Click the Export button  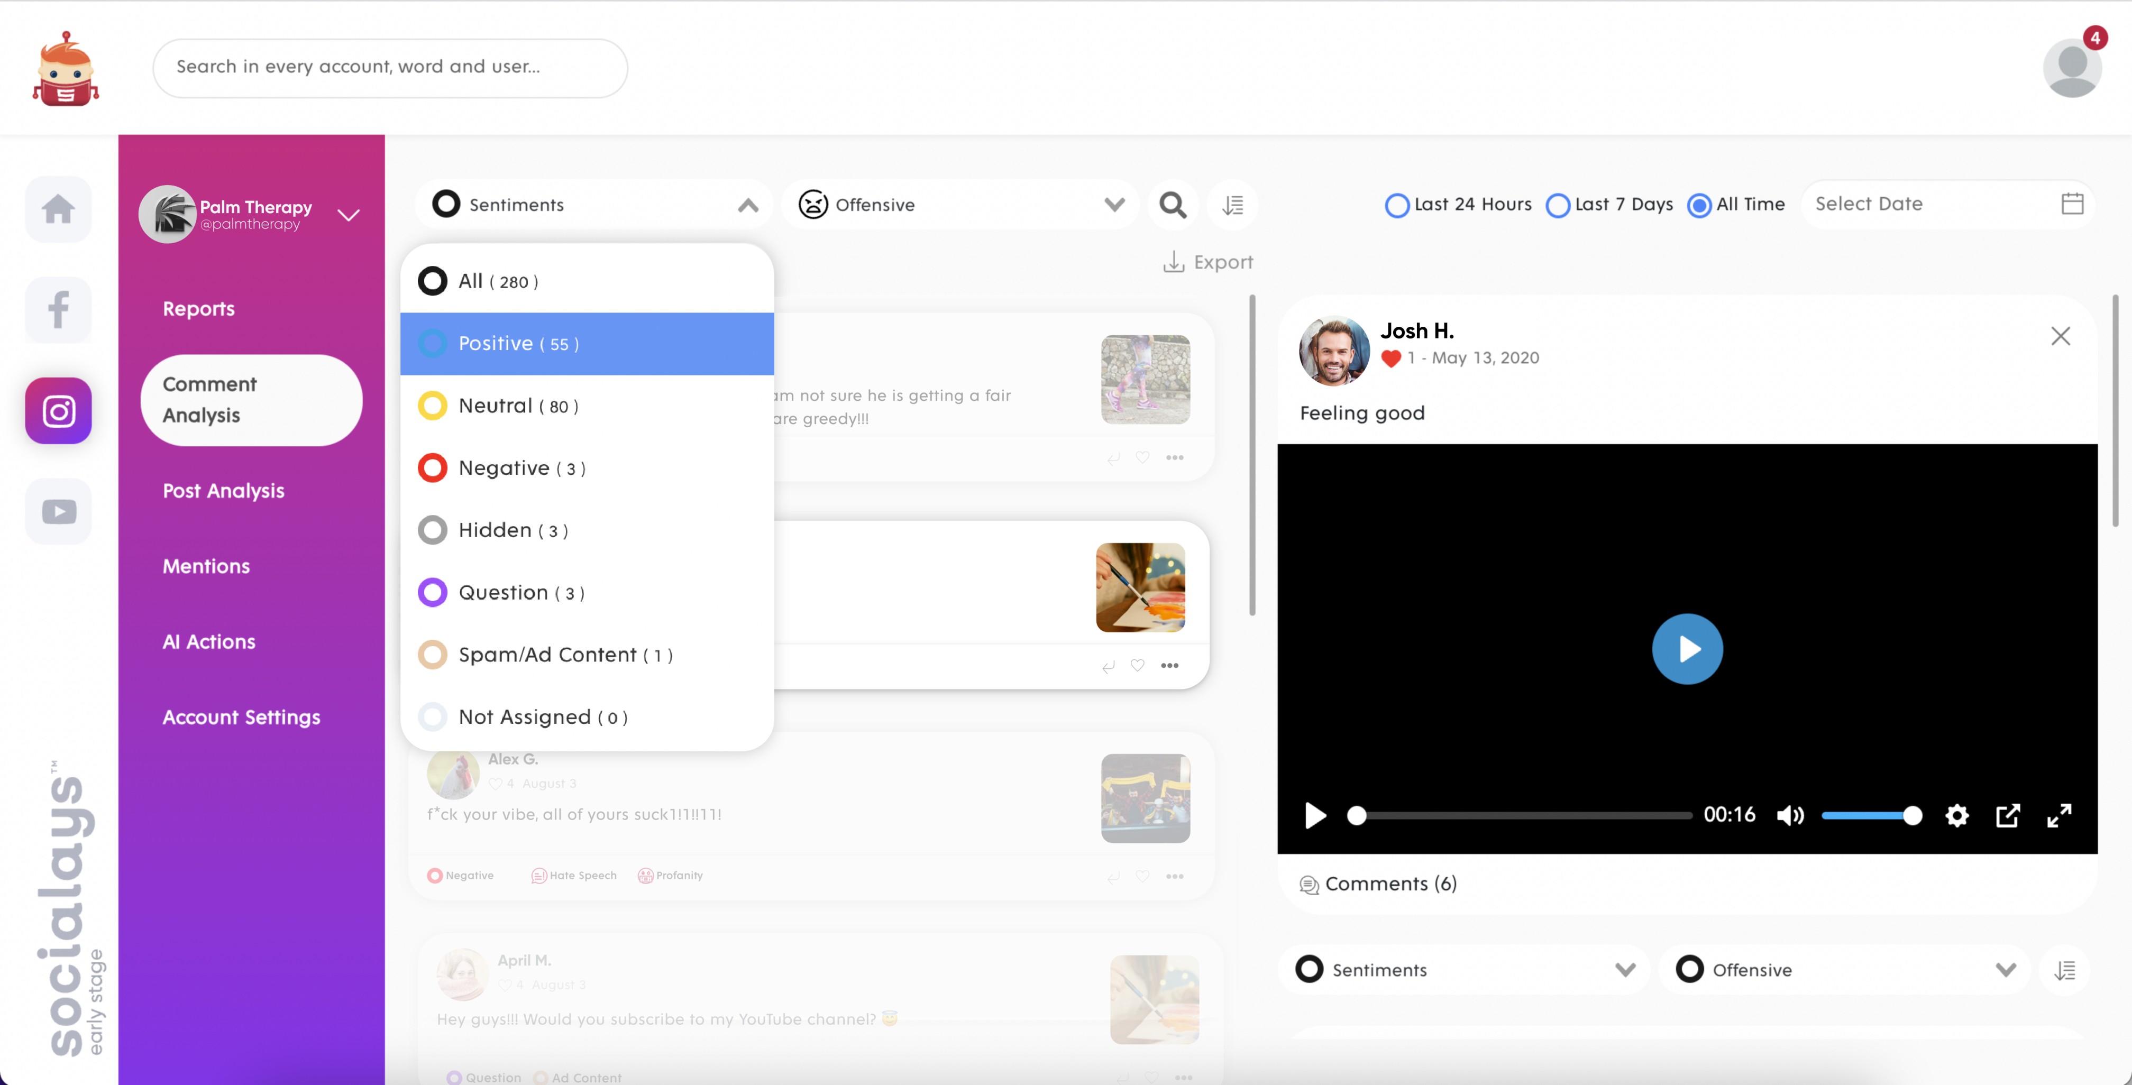click(1209, 262)
